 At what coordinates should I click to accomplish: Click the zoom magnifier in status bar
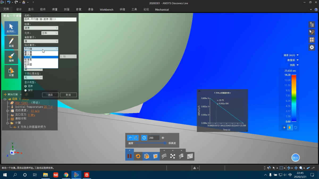pos(301,168)
